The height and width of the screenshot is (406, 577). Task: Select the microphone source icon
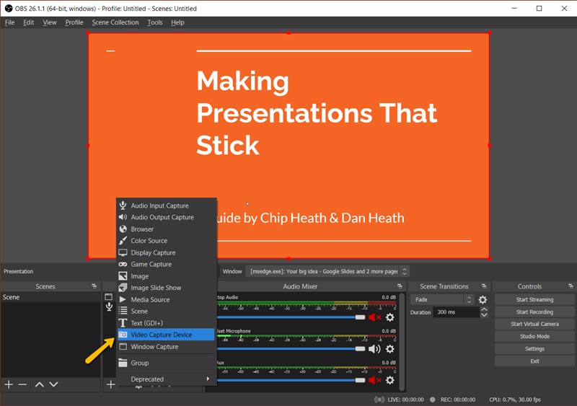110,306
